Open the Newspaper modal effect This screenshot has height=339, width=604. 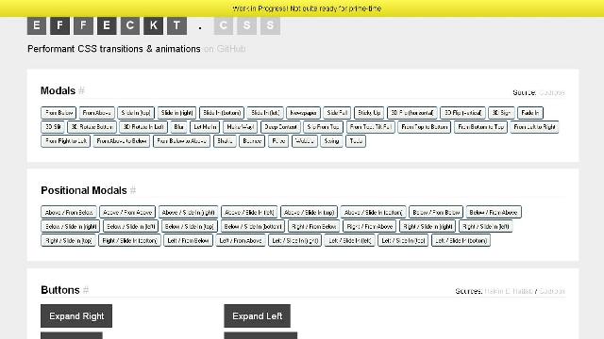303,113
